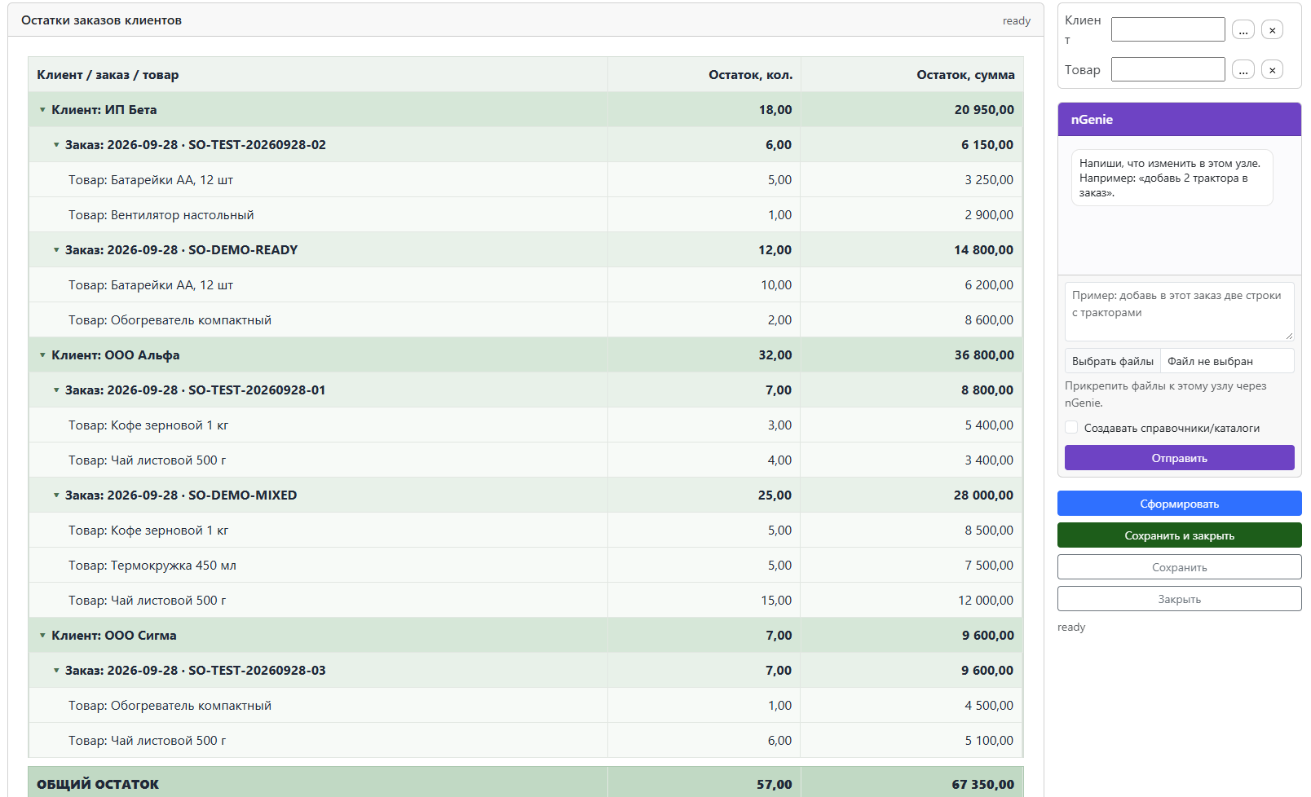Viewport: 1311px width, 797px height.
Task: Click Выбрать файлы file chooser
Action: coord(1112,361)
